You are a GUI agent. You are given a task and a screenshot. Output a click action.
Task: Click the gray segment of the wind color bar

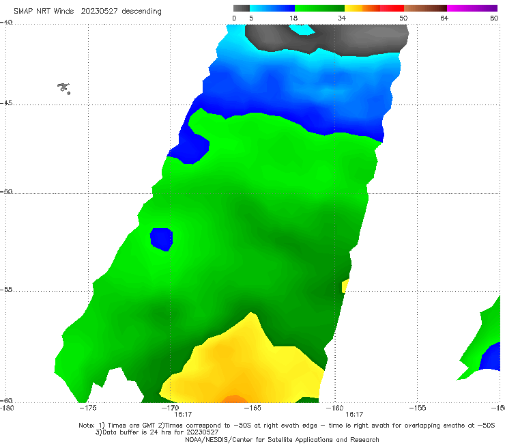(242, 8)
